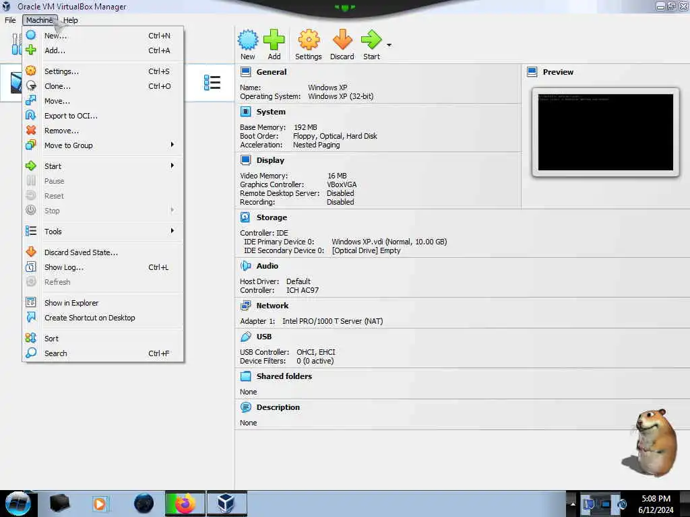Click the Preview panel monitor icon
690x517 pixels.
[532, 72]
